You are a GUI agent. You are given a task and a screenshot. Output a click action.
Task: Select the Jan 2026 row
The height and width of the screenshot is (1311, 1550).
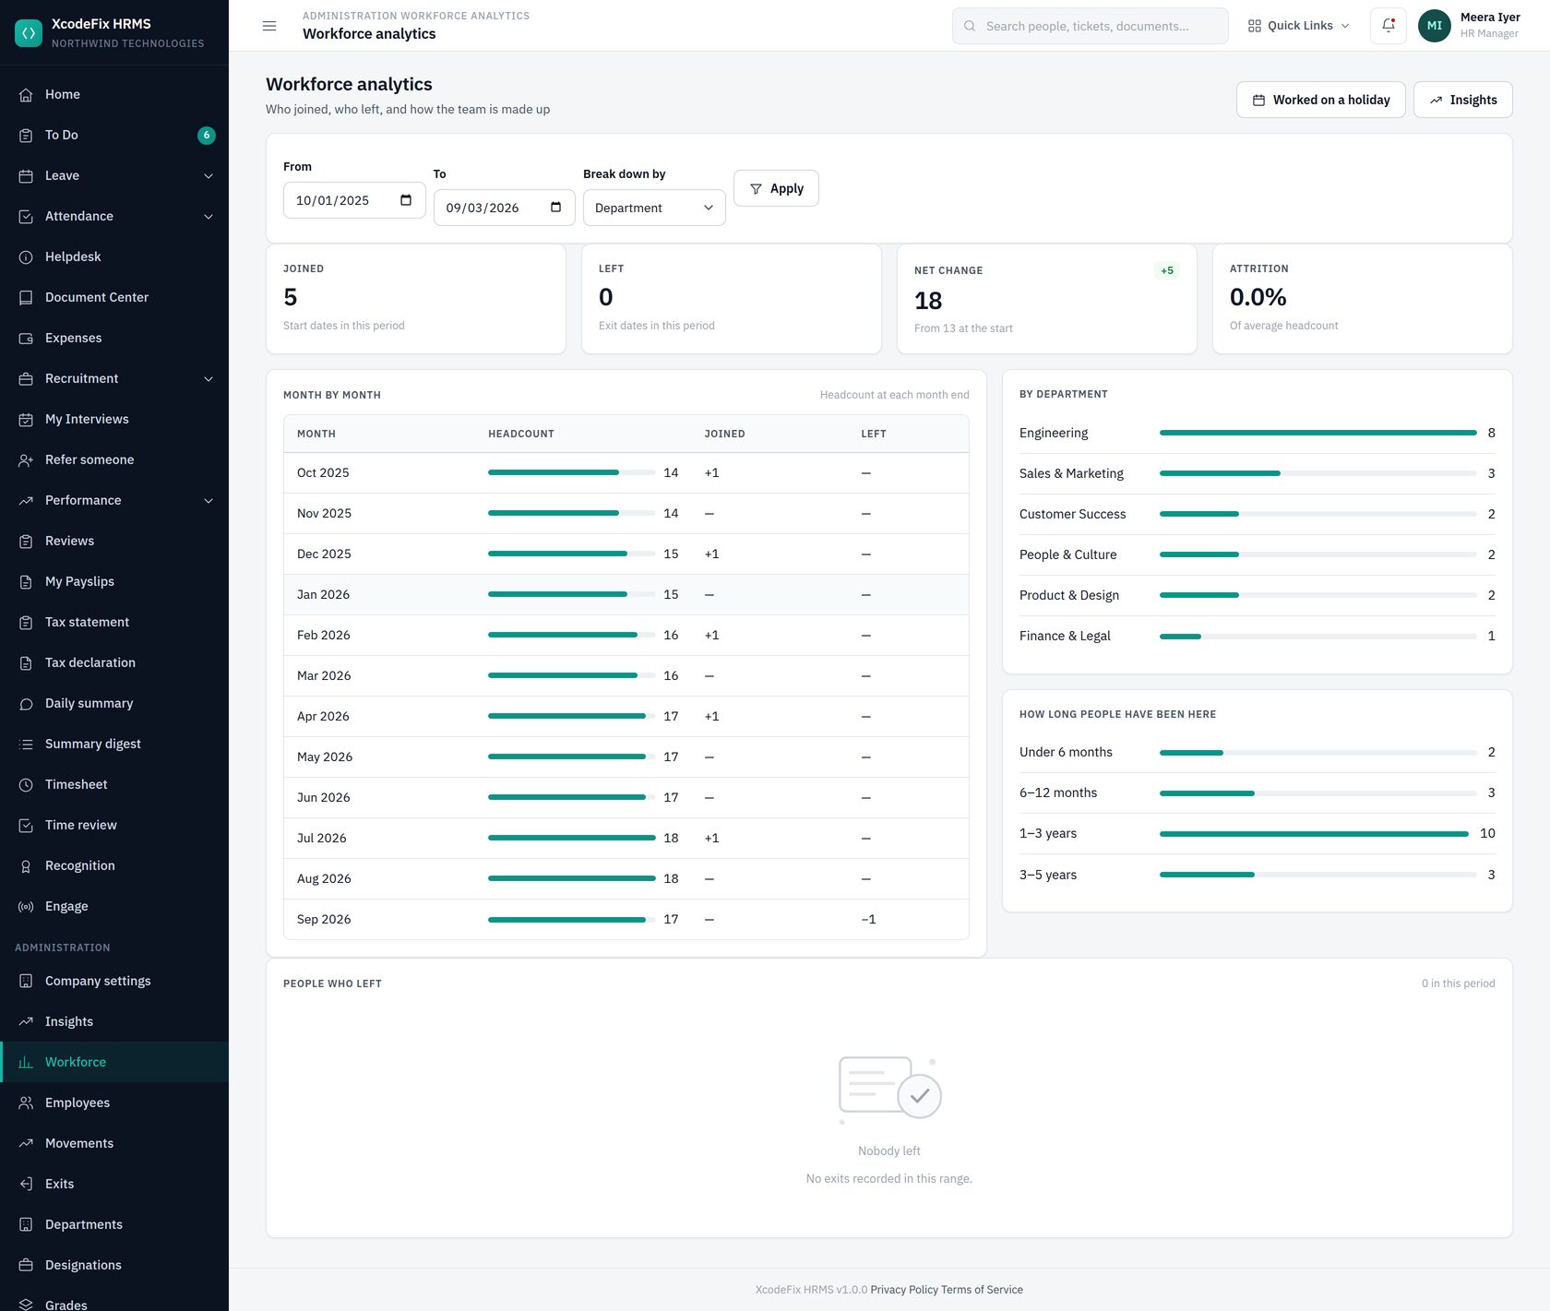coord(626,594)
